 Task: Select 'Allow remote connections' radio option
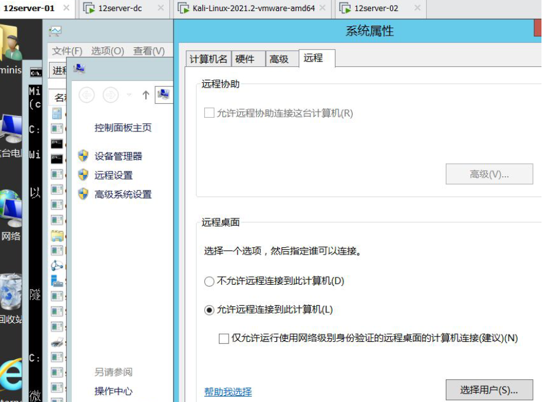click(209, 310)
